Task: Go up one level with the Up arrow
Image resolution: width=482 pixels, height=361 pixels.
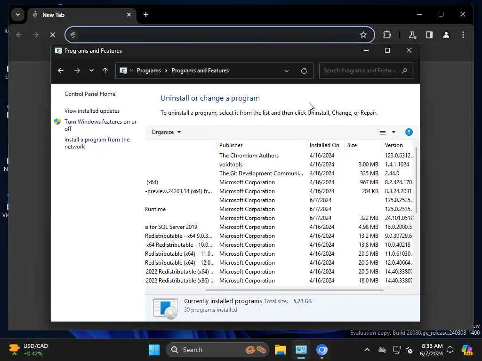Action: point(105,71)
